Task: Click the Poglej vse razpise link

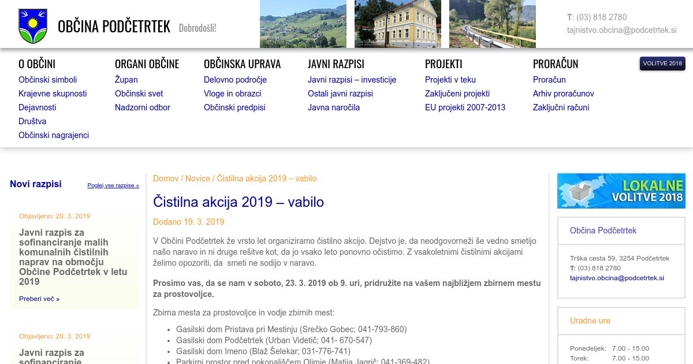Action: (113, 185)
